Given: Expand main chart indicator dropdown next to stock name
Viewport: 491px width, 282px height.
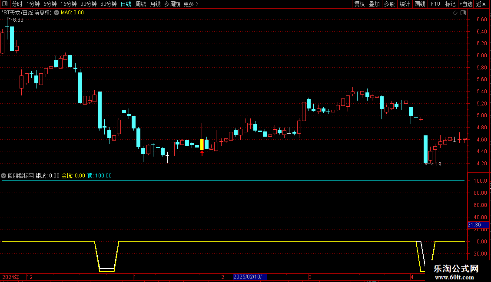Looking at the screenshot, I should click(56, 13).
